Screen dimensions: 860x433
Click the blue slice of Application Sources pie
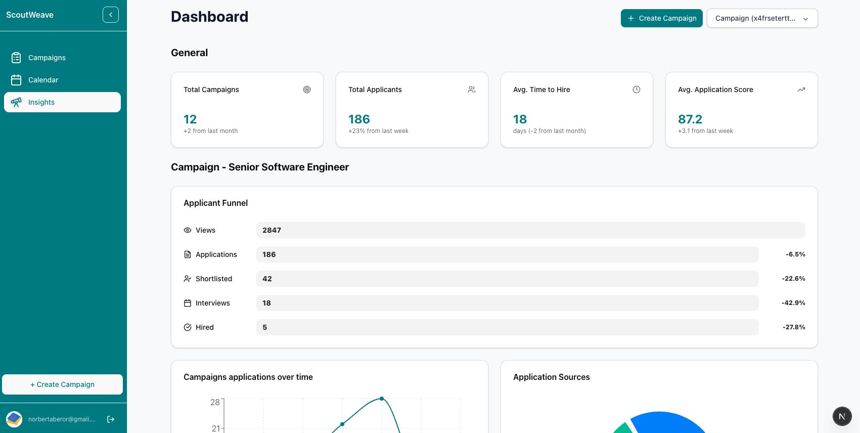click(667, 422)
